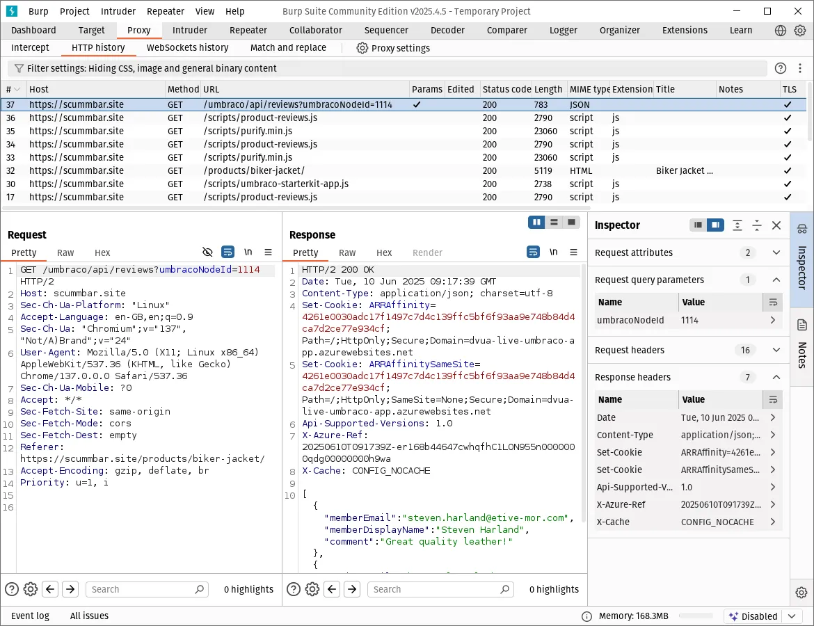Image resolution: width=814 pixels, height=626 pixels.
Task: Open Burp settings gear in top right
Action: click(x=800, y=31)
